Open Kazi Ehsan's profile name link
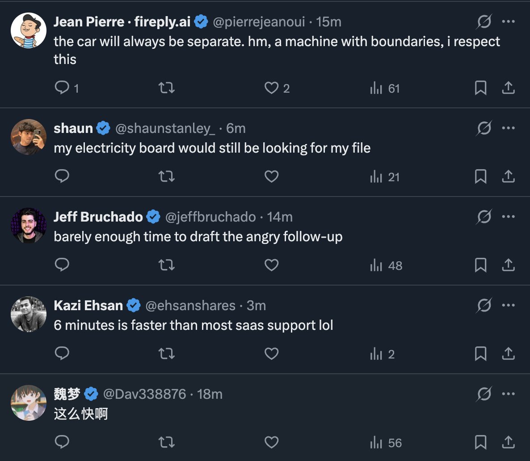 [88, 305]
